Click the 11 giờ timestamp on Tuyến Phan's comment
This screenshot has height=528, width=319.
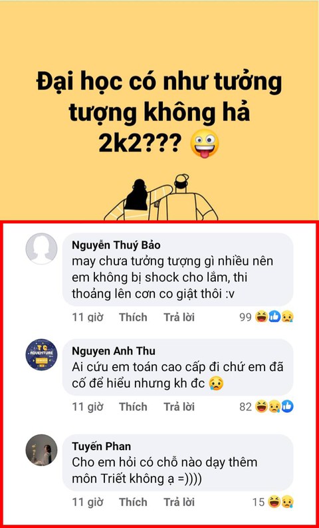(x=88, y=502)
